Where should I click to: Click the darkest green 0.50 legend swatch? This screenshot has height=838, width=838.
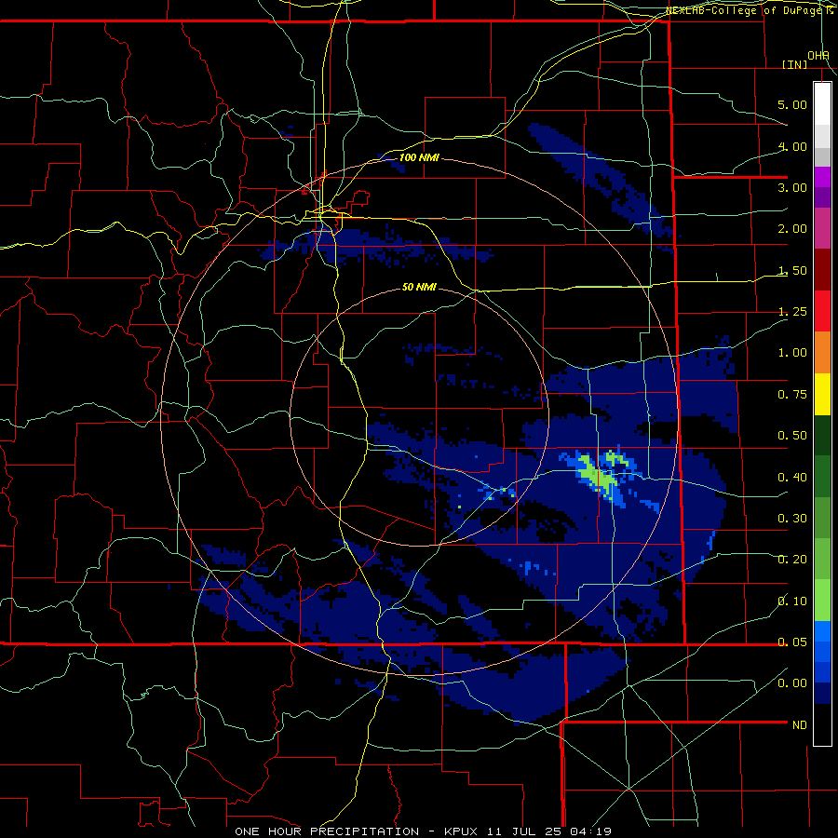click(822, 435)
